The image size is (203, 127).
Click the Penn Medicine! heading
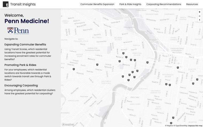coord(27,21)
